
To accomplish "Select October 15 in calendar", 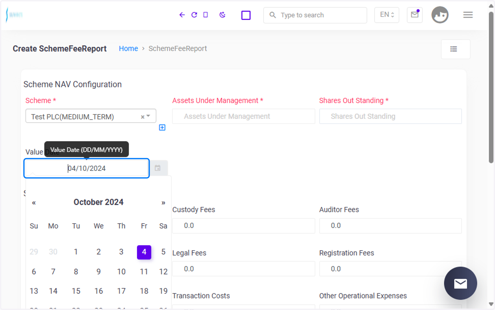I will click(x=76, y=291).
